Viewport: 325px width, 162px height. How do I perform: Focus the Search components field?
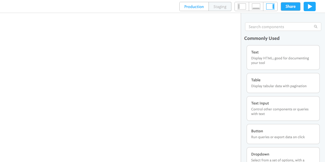click(x=279, y=27)
